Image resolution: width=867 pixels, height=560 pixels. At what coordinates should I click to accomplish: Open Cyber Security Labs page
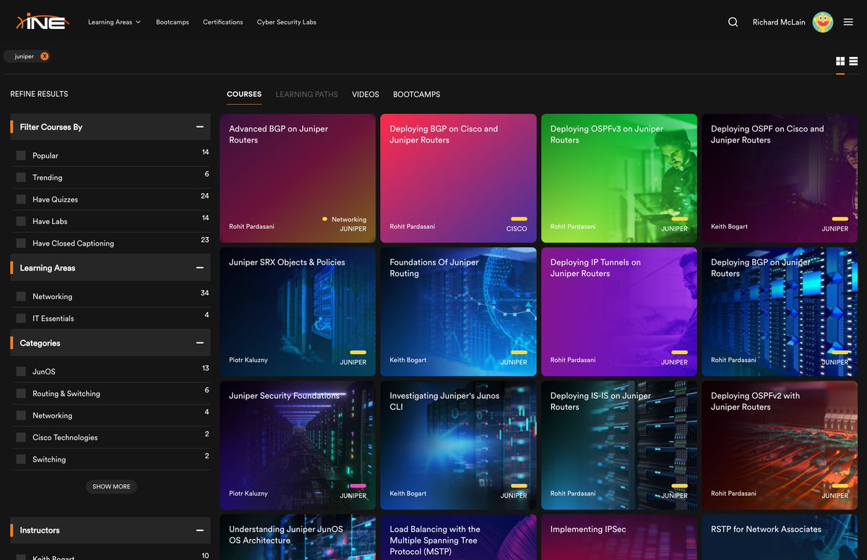click(x=286, y=22)
